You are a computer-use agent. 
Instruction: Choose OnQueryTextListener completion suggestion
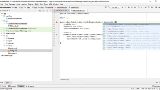click(x=131, y=29)
